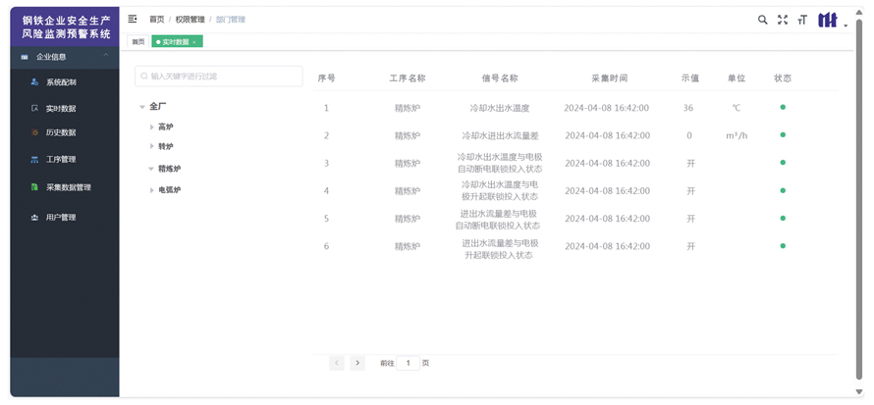
Task: Click the keyword filter input field
Action: click(x=218, y=76)
